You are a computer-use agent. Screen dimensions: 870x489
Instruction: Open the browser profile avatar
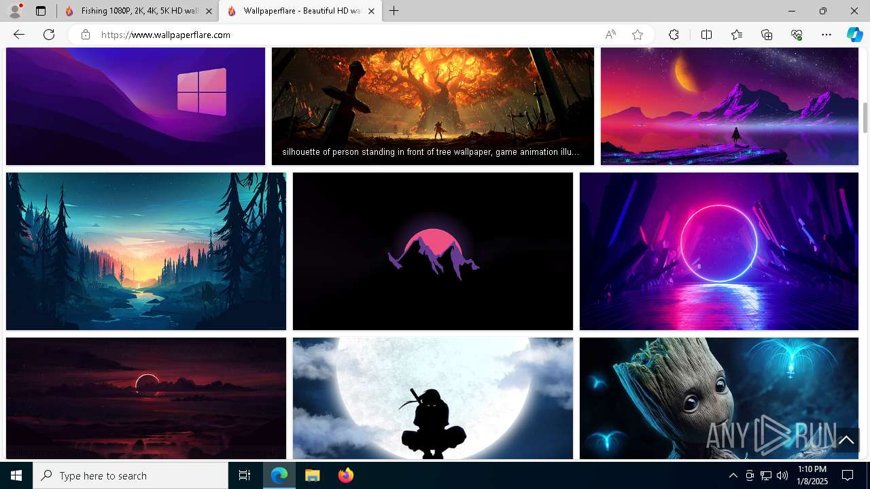pyautogui.click(x=14, y=11)
